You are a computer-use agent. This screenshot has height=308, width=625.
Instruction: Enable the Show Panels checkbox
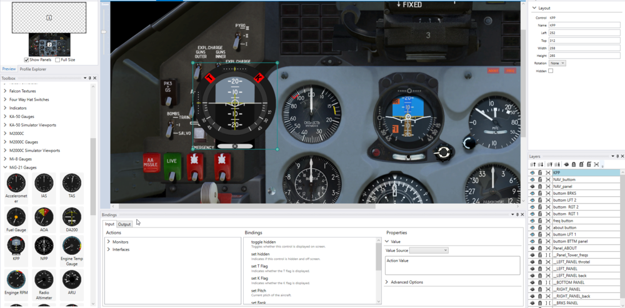26,60
